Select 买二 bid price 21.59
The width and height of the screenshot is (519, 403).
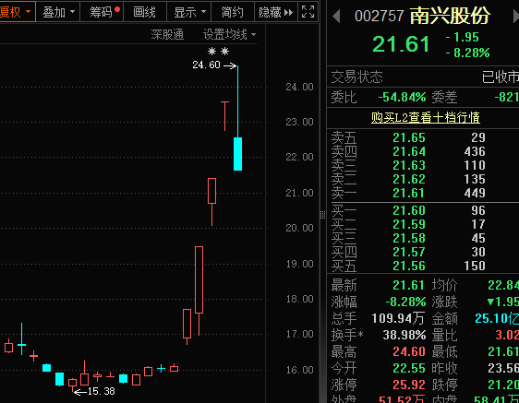tap(409, 224)
